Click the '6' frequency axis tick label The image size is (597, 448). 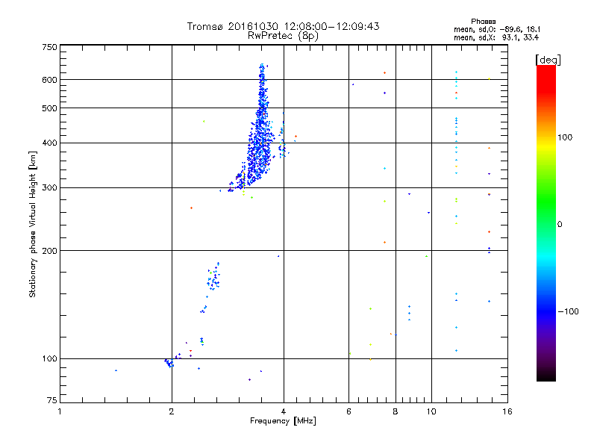click(x=348, y=411)
